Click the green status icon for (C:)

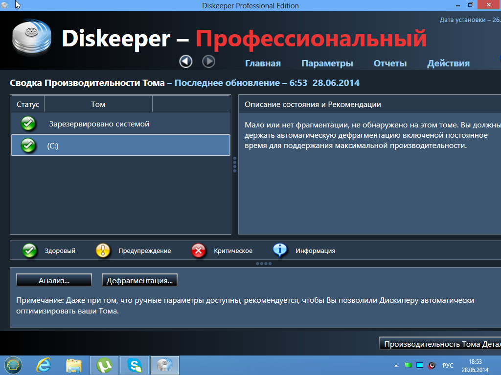tap(28, 146)
